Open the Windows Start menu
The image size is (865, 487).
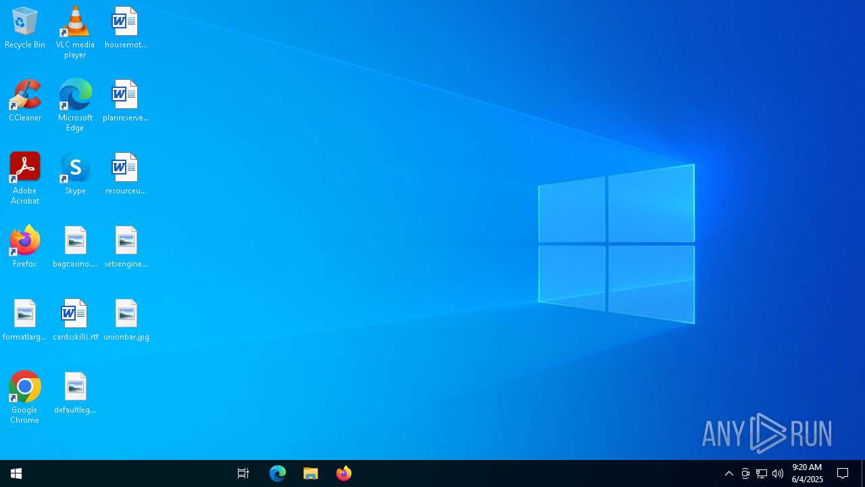tap(16, 473)
